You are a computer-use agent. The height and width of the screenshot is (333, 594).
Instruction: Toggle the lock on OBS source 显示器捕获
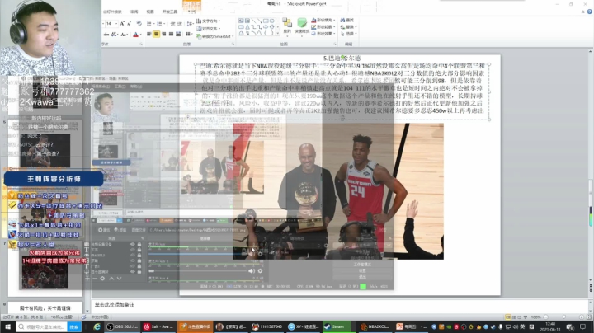(x=139, y=271)
